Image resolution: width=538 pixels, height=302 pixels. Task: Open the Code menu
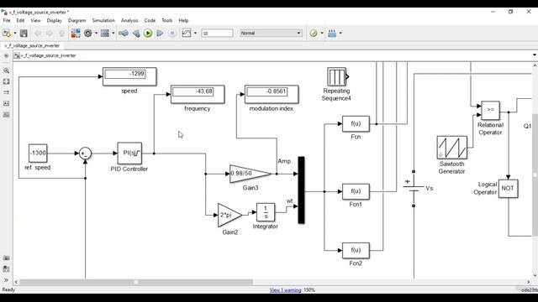[150, 20]
